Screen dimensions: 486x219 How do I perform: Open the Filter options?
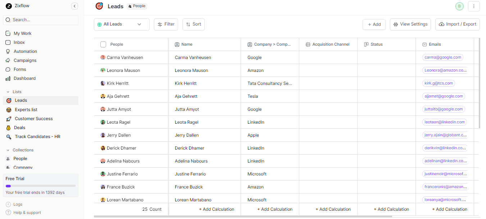click(166, 24)
